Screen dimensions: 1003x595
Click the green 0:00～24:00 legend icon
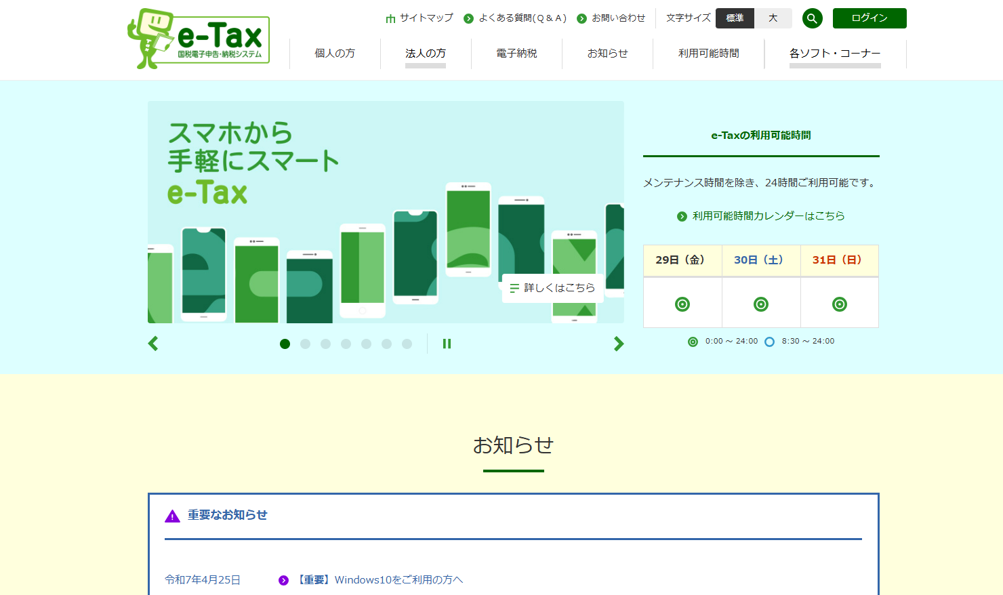693,342
